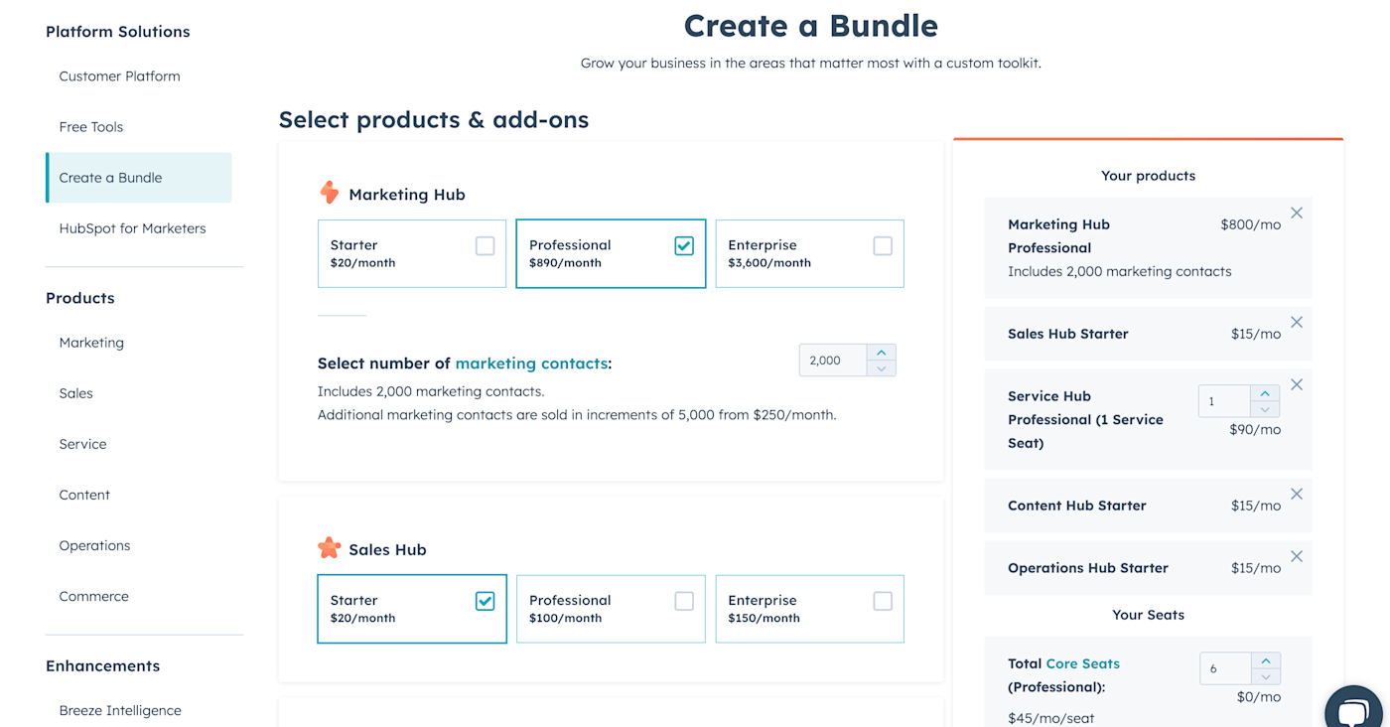Go to Service under Products
1390x727 pixels.
[x=82, y=444]
